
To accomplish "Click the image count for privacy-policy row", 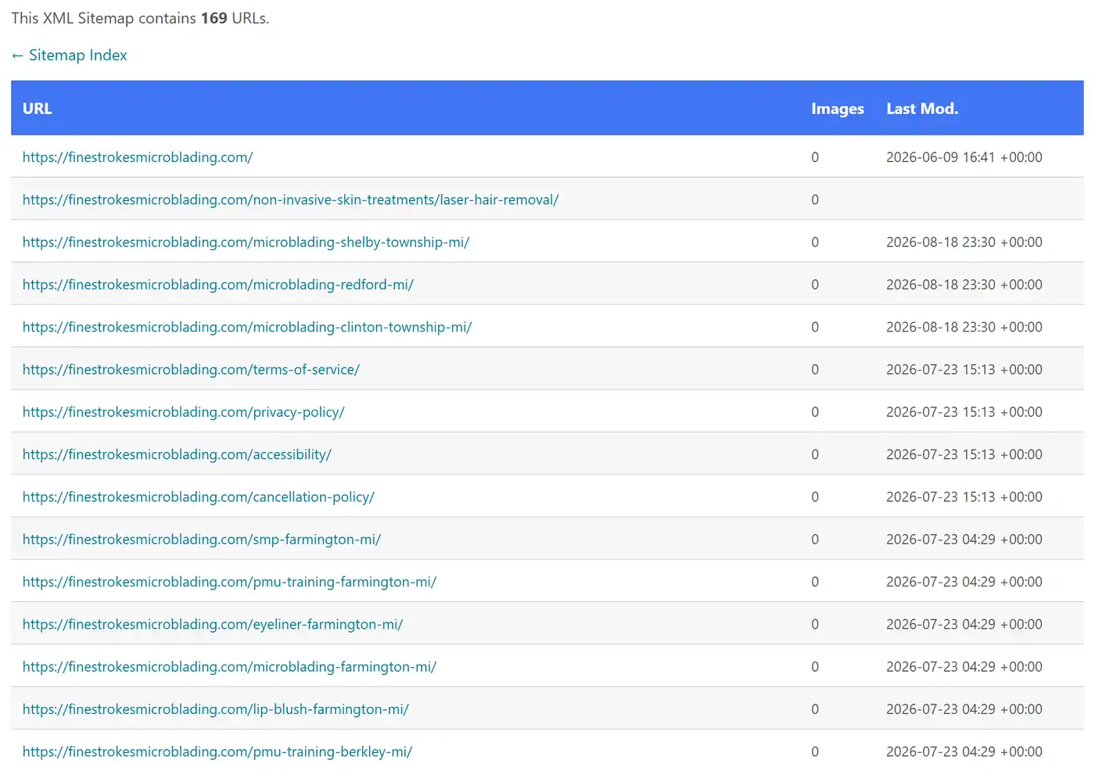I will point(815,412).
